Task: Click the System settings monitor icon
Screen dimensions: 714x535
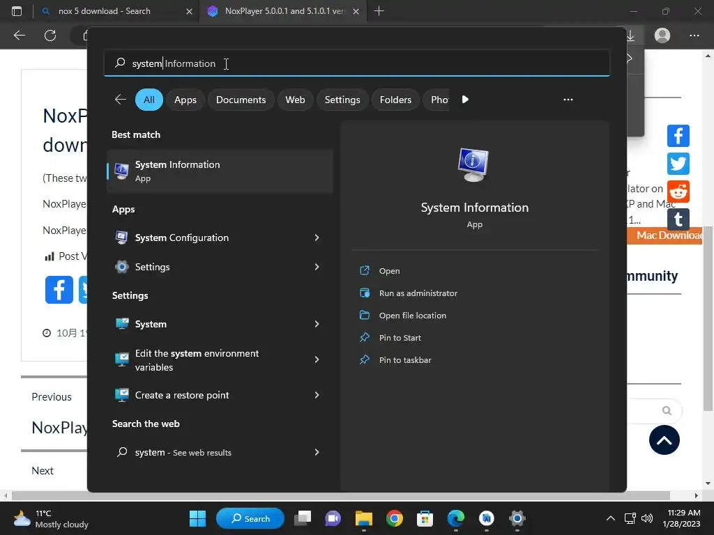Action: 121,324
